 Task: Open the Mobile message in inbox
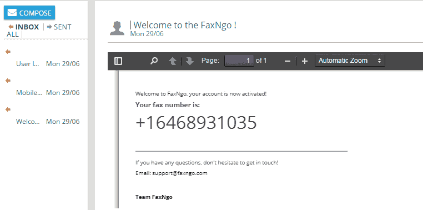click(48, 93)
